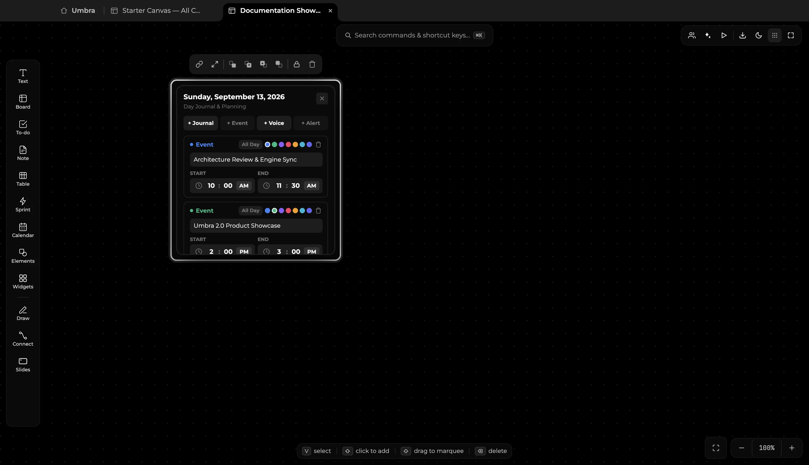Select the Sprint tool
The height and width of the screenshot is (465, 809).
point(23,205)
